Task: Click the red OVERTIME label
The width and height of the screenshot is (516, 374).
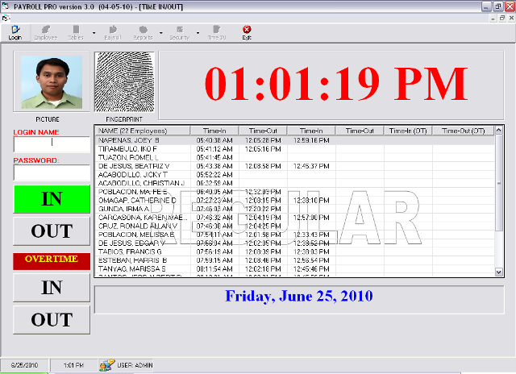Action: (52, 261)
